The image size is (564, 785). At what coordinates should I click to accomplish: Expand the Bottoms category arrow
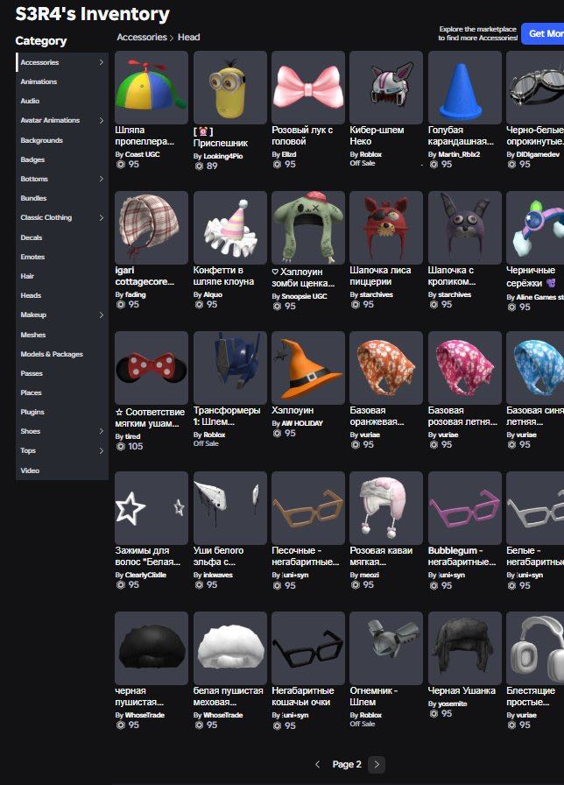click(101, 179)
